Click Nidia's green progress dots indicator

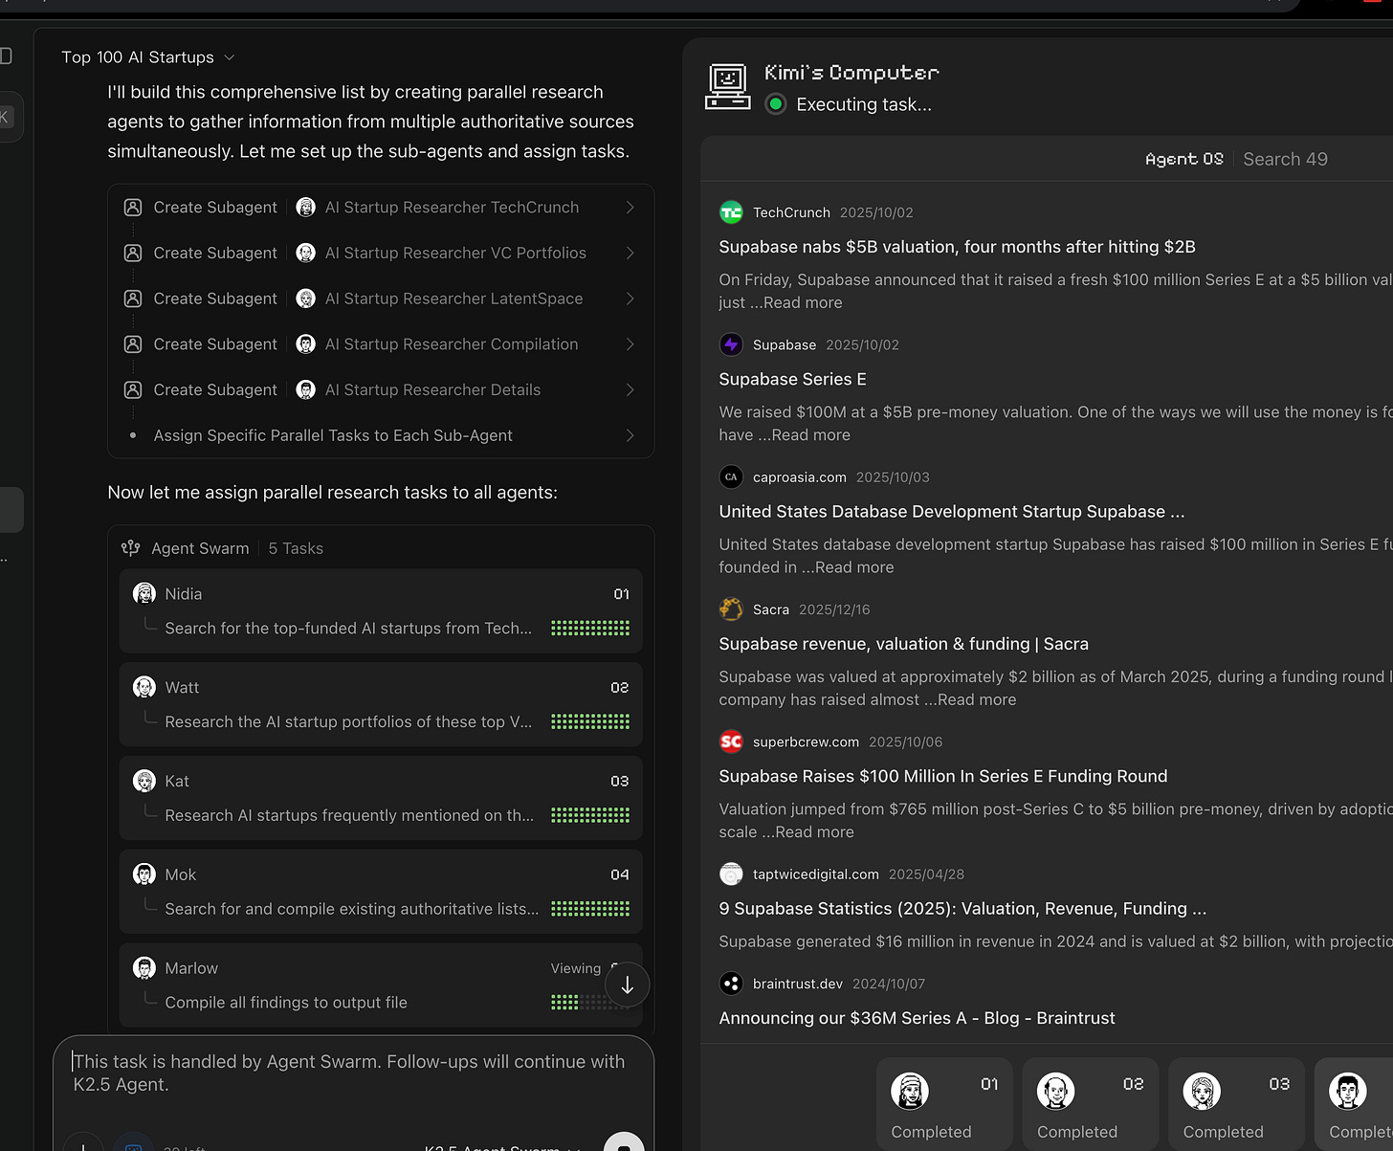point(590,628)
